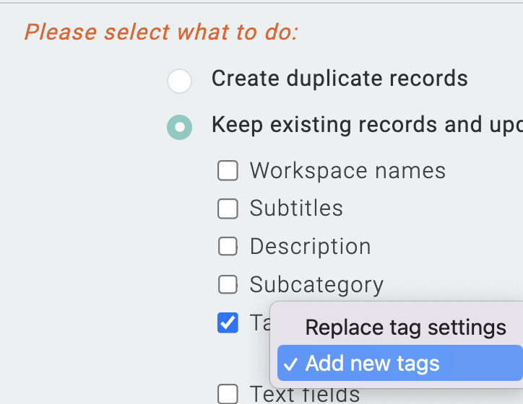Image resolution: width=523 pixels, height=404 pixels.
Task: Choose Replace tag settings from popup menu
Action: pyautogui.click(x=405, y=328)
